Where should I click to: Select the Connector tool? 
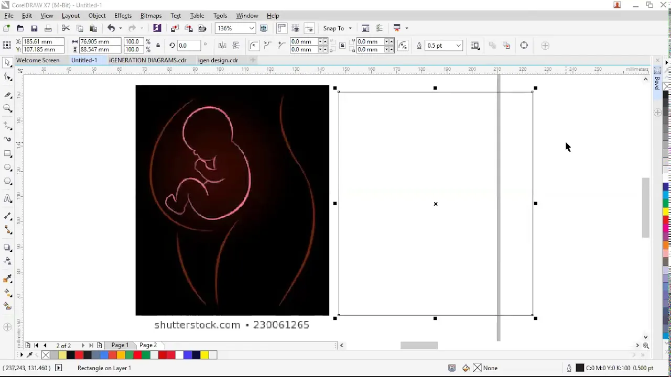click(x=7, y=230)
